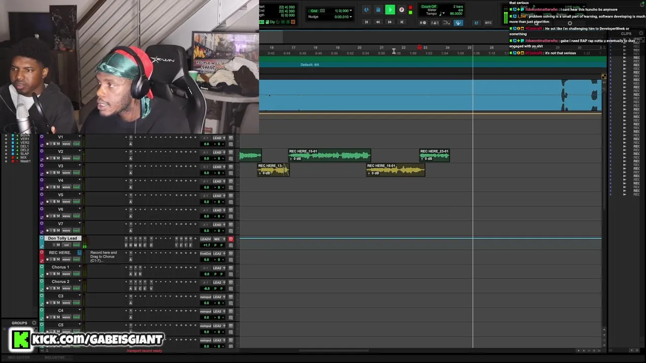The width and height of the screenshot is (646, 363).
Task: Click V1 track color strip chevron
Action: click(41, 137)
